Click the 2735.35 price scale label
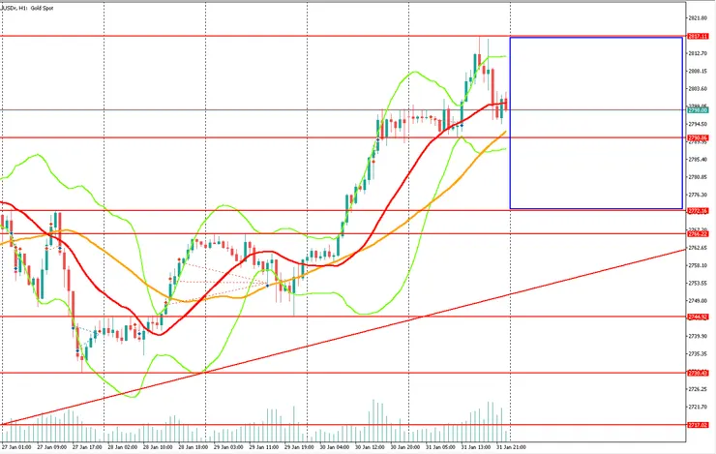716x454 pixels. point(698,354)
